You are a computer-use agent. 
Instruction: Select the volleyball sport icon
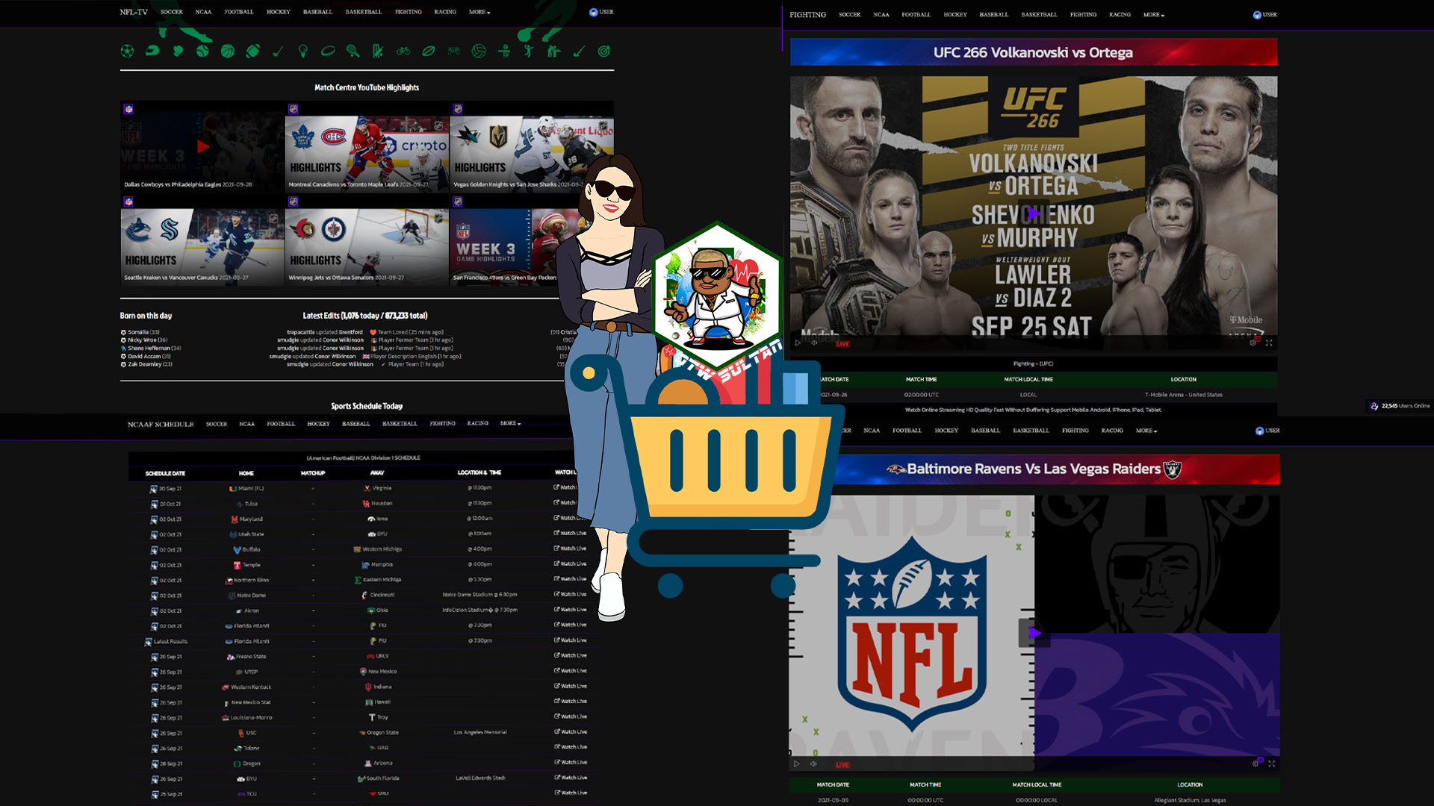(479, 51)
